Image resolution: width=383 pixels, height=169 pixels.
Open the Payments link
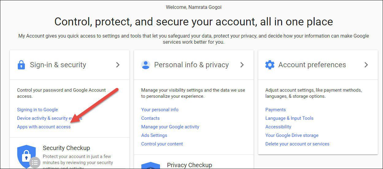click(x=276, y=110)
